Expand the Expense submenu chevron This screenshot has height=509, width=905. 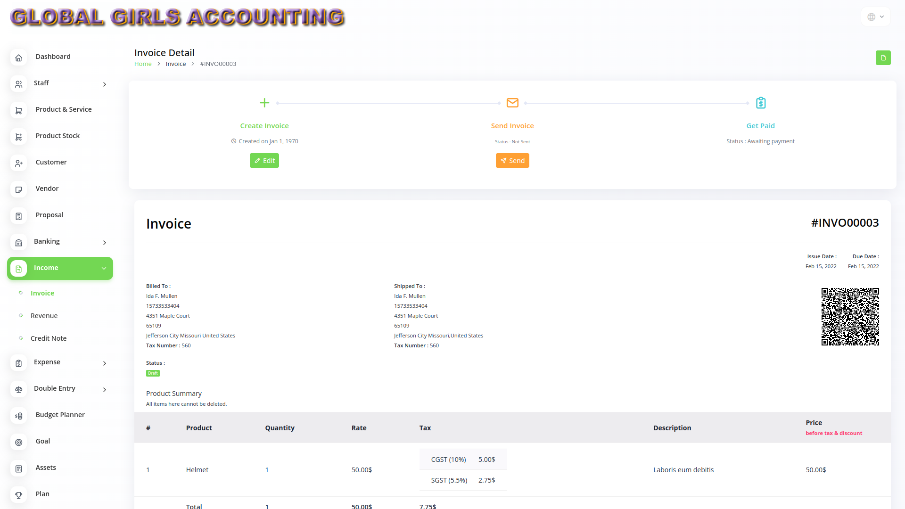click(105, 363)
